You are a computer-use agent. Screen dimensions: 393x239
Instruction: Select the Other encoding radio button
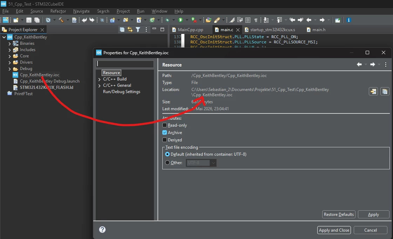(x=168, y=163)
